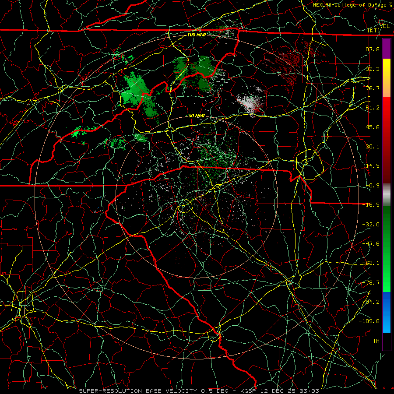Click the 30.1 legend value
This screenshot has width=394, height=394.
click(x=373, y=147)
